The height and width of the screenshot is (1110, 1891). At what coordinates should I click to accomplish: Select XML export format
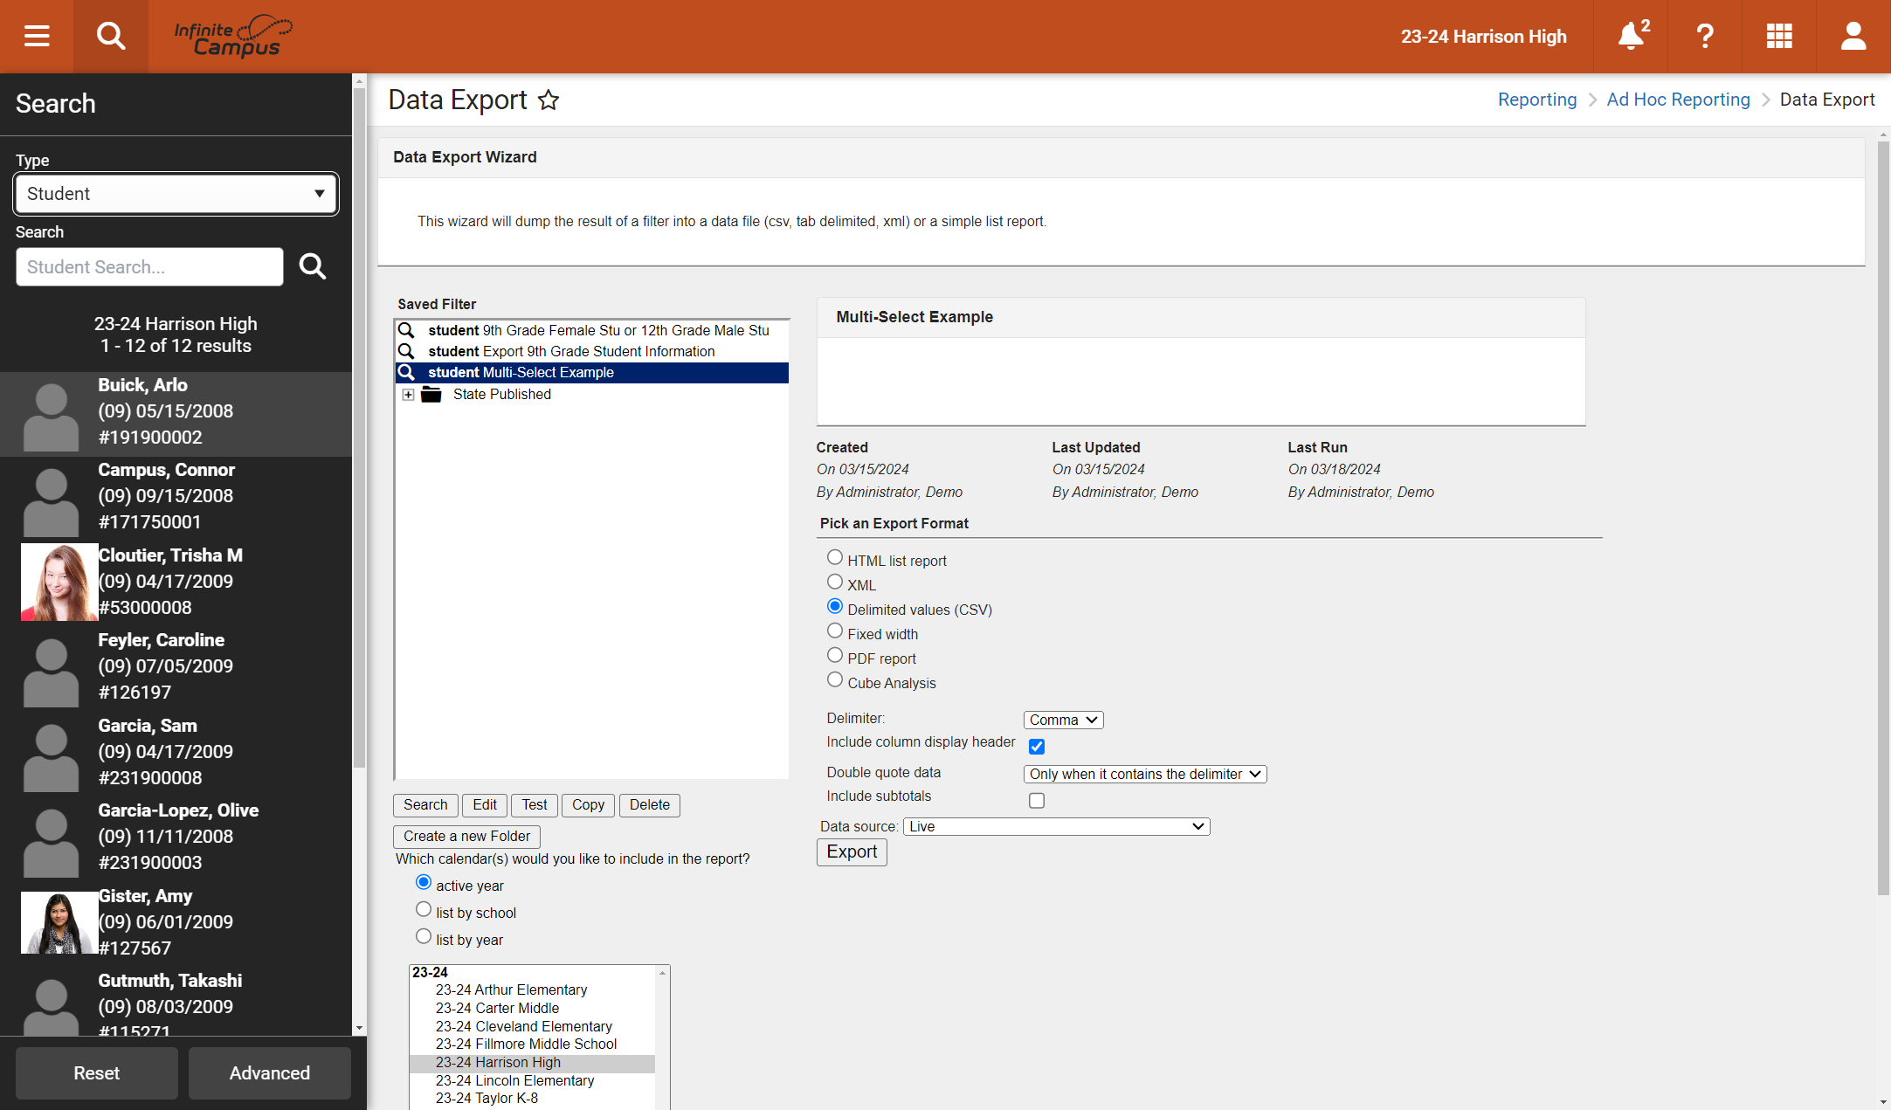[835, 582]
